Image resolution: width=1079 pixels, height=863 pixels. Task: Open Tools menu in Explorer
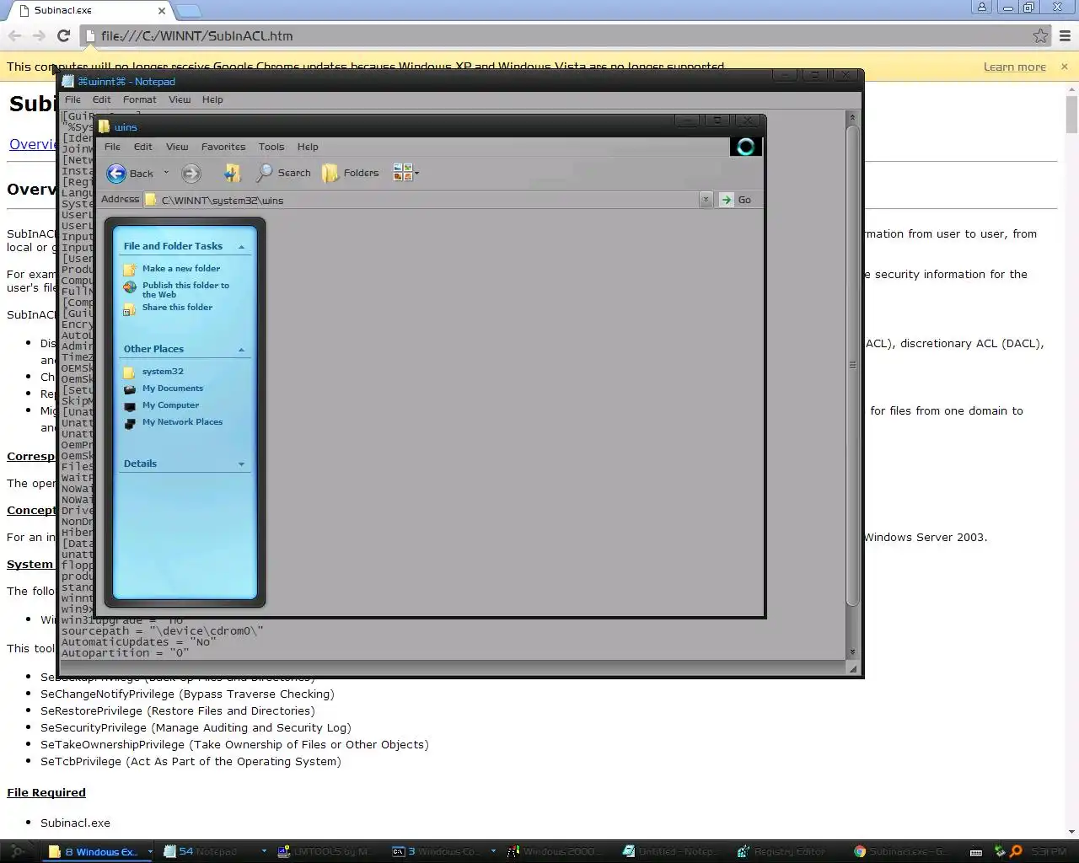(x=271, y=147)
